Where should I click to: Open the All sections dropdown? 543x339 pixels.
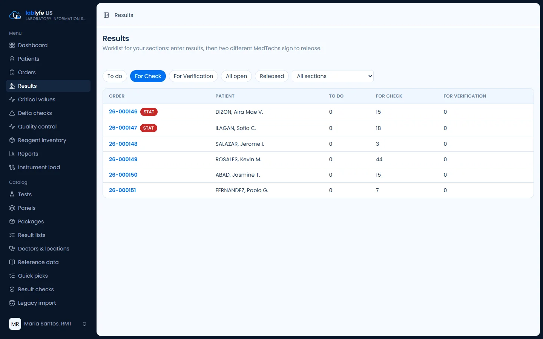(x=333, y=76)
